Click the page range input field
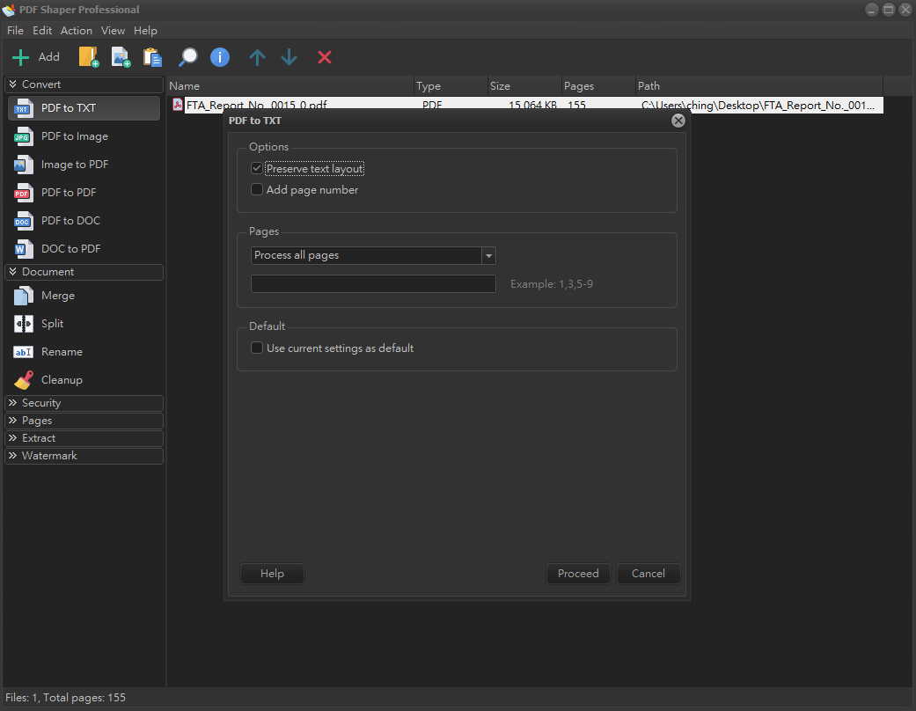916x711 pixels. [373, 283]
